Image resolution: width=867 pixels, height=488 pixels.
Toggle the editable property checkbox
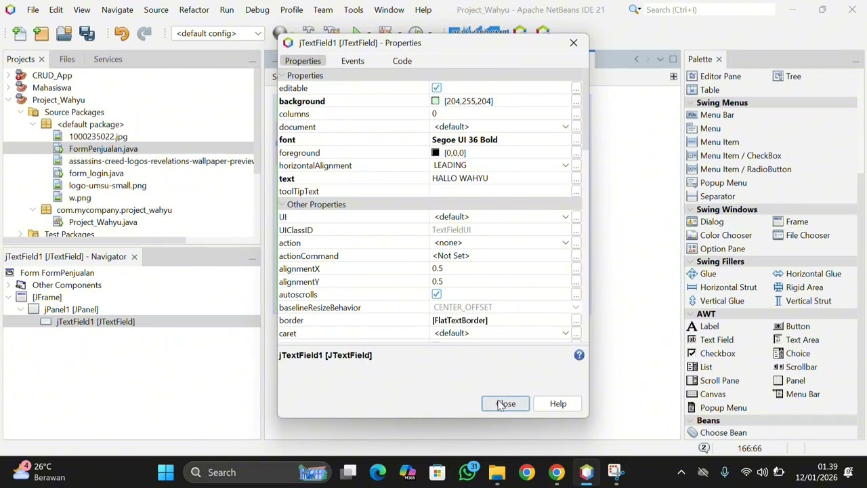[436, 88]
